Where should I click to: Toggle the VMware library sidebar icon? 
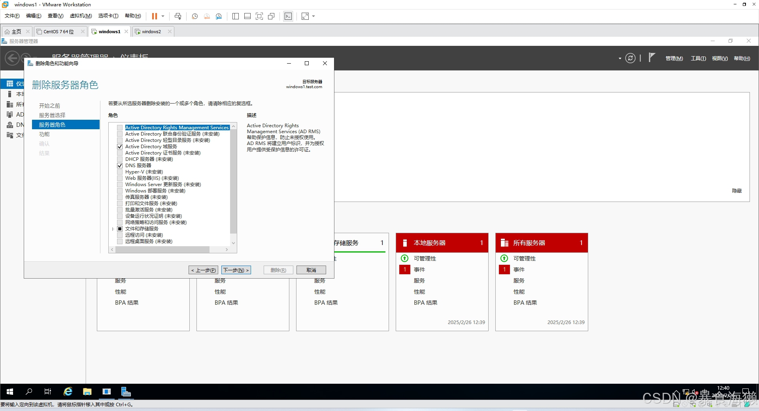(x=236, y=16)
